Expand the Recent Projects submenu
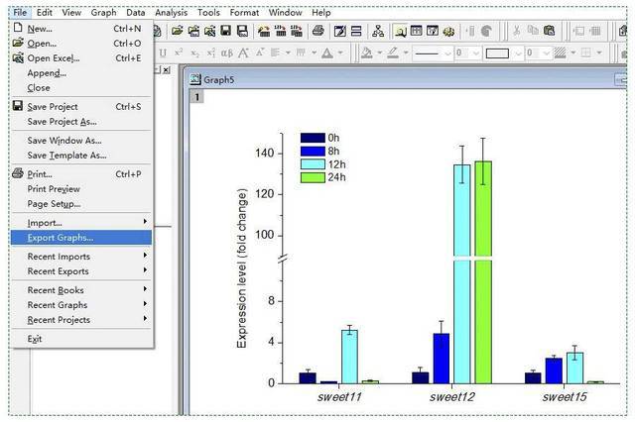 click(x=81, y=320)
